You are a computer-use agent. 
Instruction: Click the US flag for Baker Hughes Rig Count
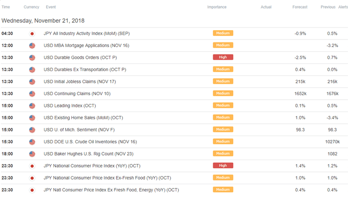[32, 154]
